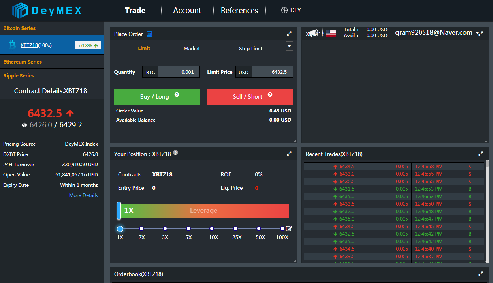Open the References menu
This screenshot has width=493, height=283.
[239, 11]
